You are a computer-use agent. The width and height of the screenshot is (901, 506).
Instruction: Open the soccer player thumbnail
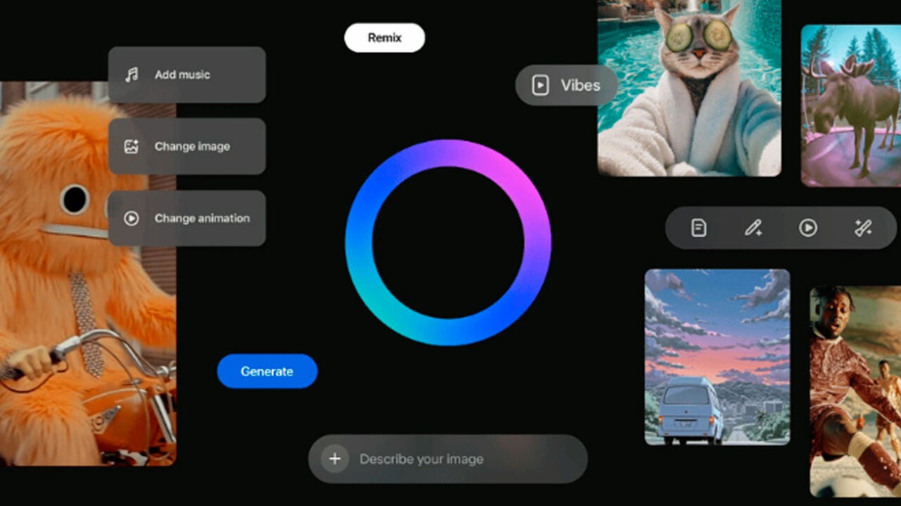tap(855, 390)
